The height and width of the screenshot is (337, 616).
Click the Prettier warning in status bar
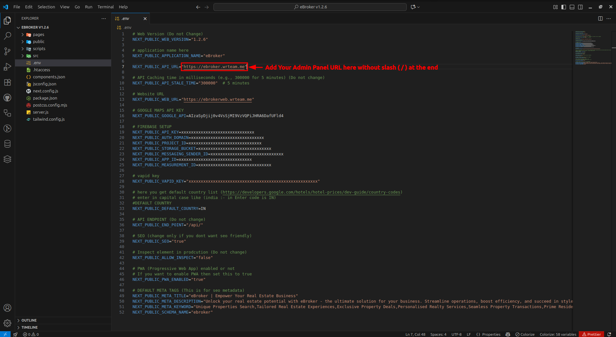click(591, 334)
